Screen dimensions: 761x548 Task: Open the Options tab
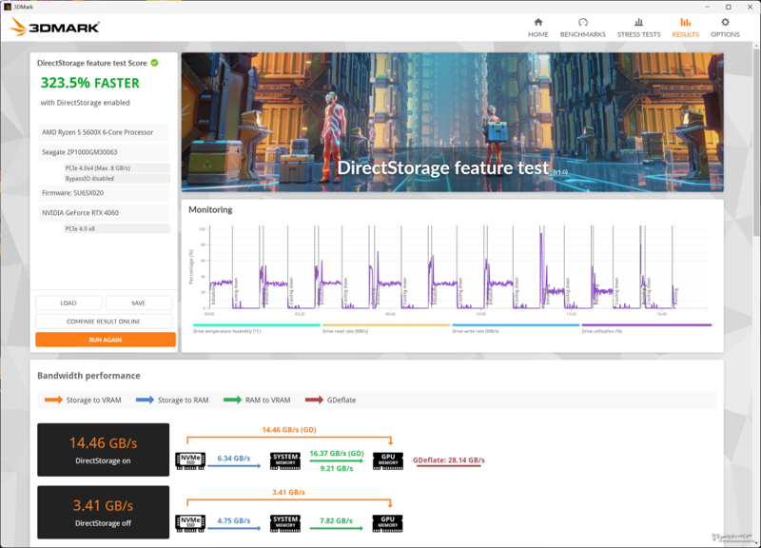(725, 28)
